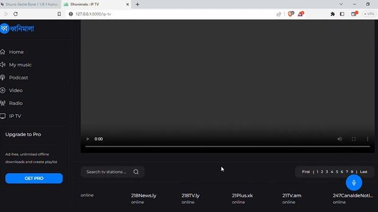Viewport: 378px width, 212px height.
Task: Open the Radio section
Action: click(16, 103)
